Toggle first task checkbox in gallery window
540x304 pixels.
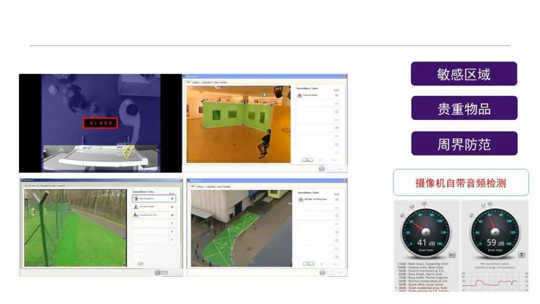336,95
